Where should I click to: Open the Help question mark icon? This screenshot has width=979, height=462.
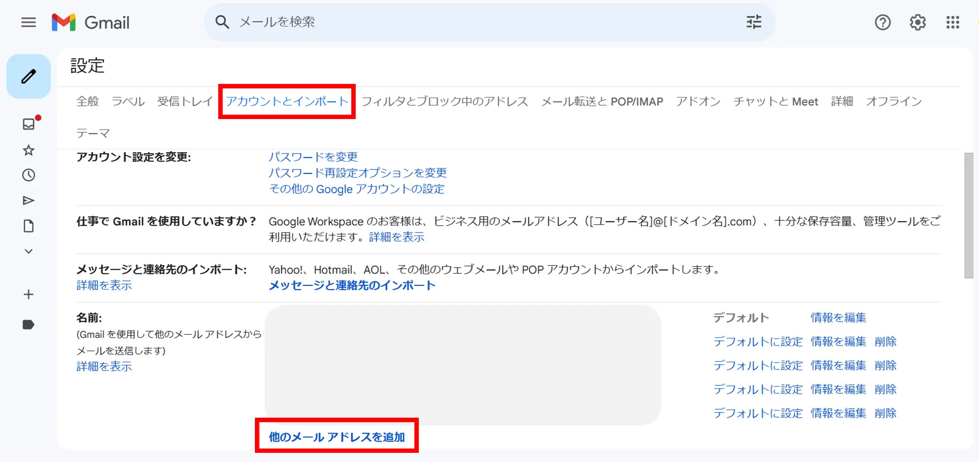882,22
